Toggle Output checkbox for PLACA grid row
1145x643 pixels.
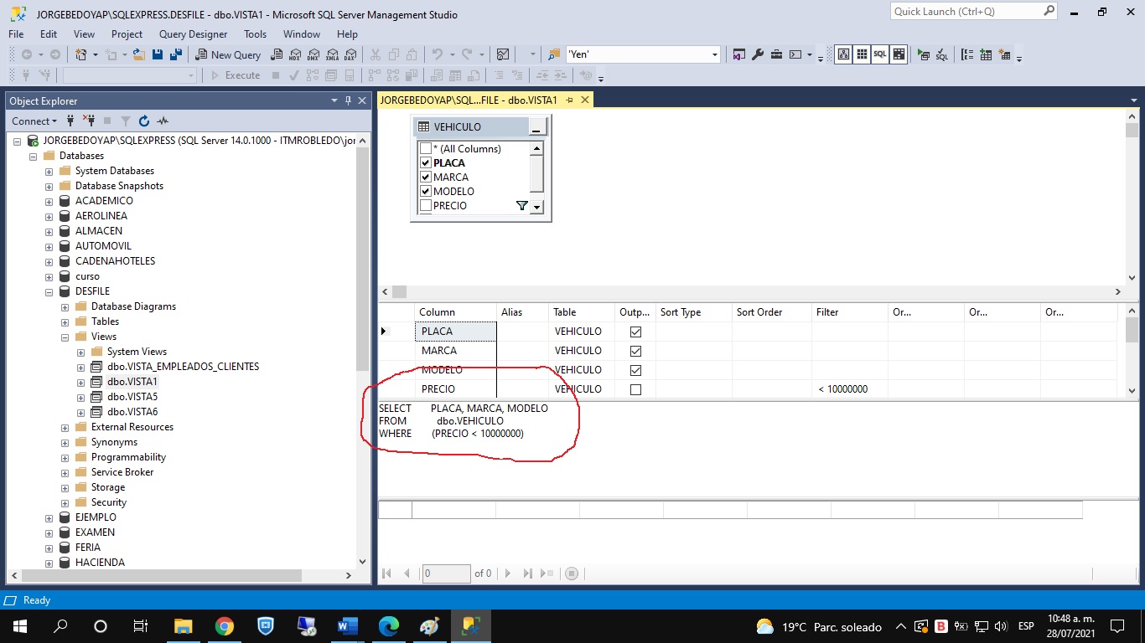coord(635,332)
